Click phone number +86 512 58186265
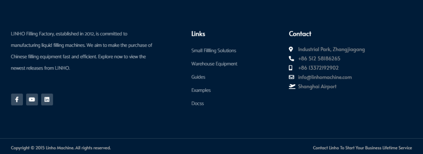This screenshot has height=154, width=423. point(319,59)
